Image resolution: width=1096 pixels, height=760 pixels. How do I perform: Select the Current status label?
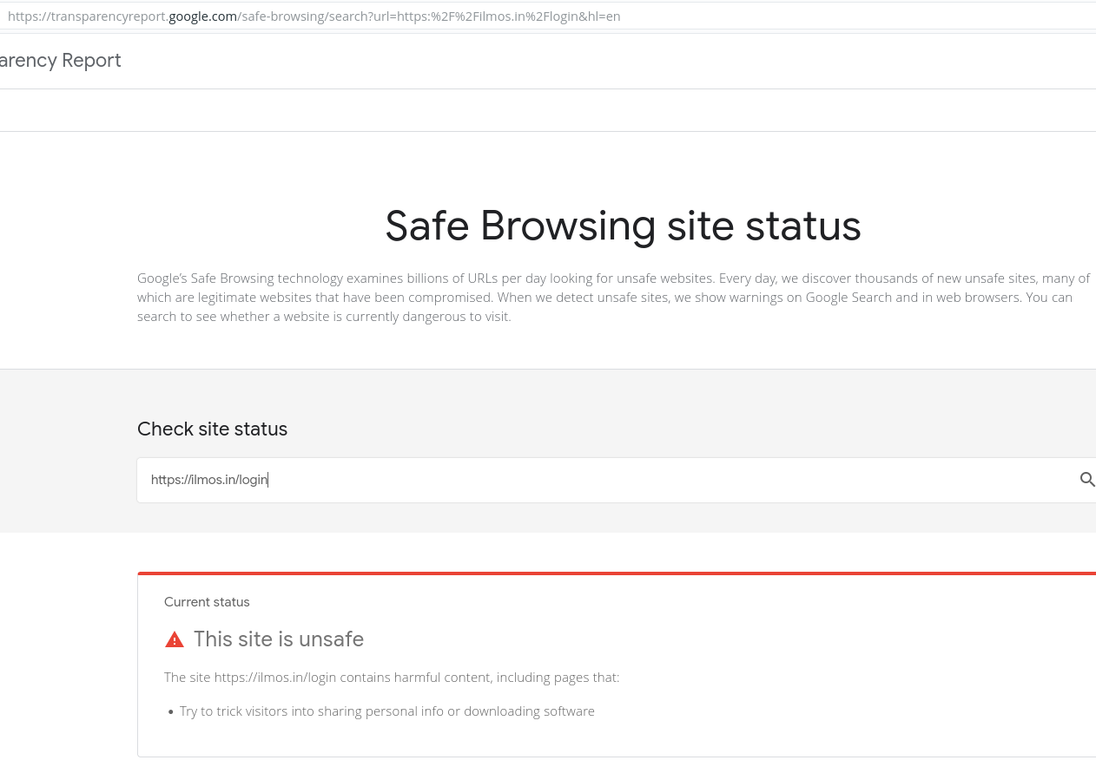(x=207, y=602)
